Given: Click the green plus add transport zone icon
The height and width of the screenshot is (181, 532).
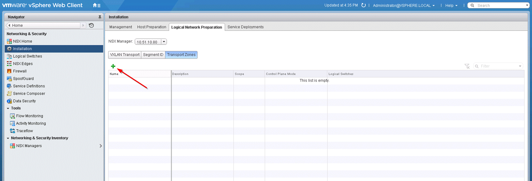Looking at the screenshot, I should [113, 66].
